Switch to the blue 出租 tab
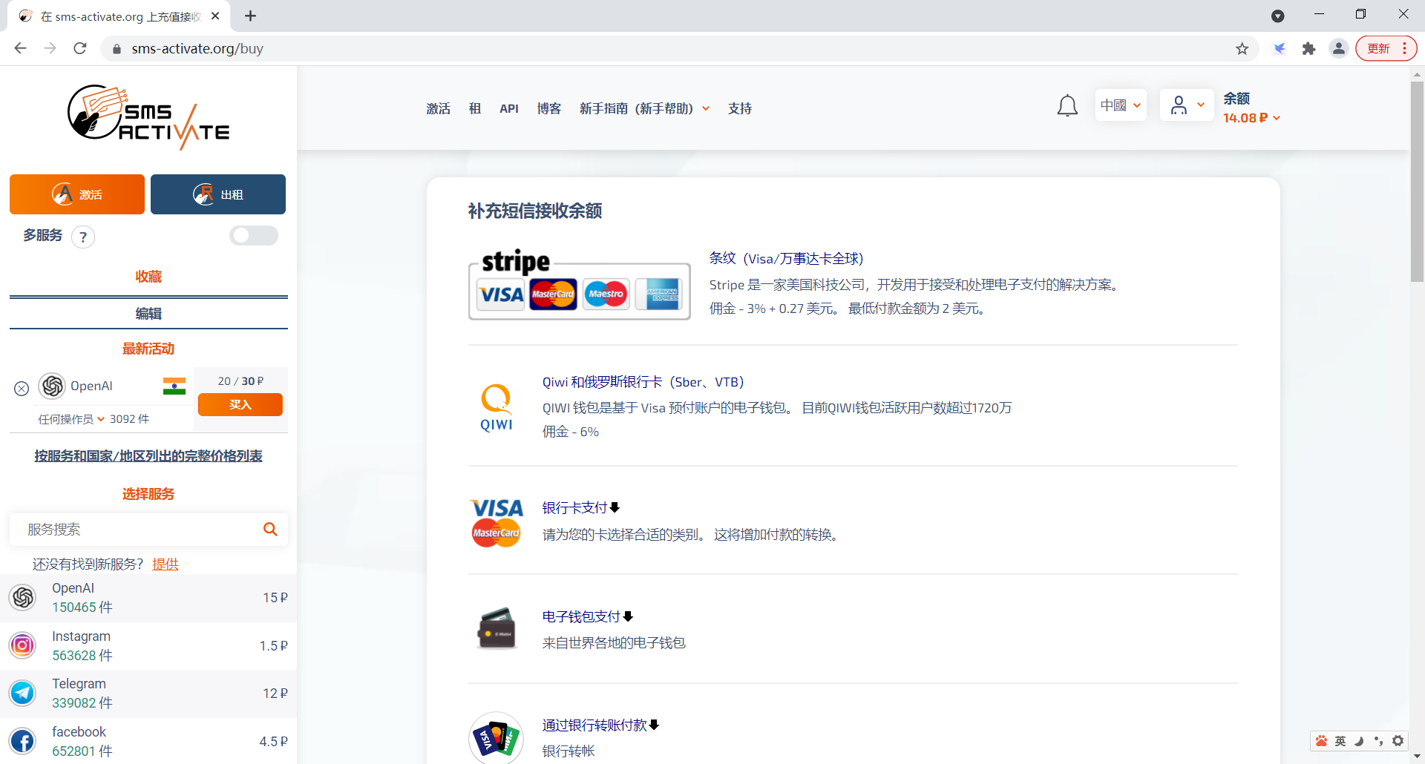This screenshot has width=1425, height=764. click(218, 194)
